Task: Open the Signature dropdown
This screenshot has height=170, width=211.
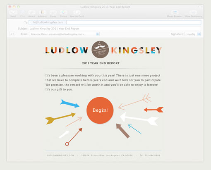Action: 193,34
